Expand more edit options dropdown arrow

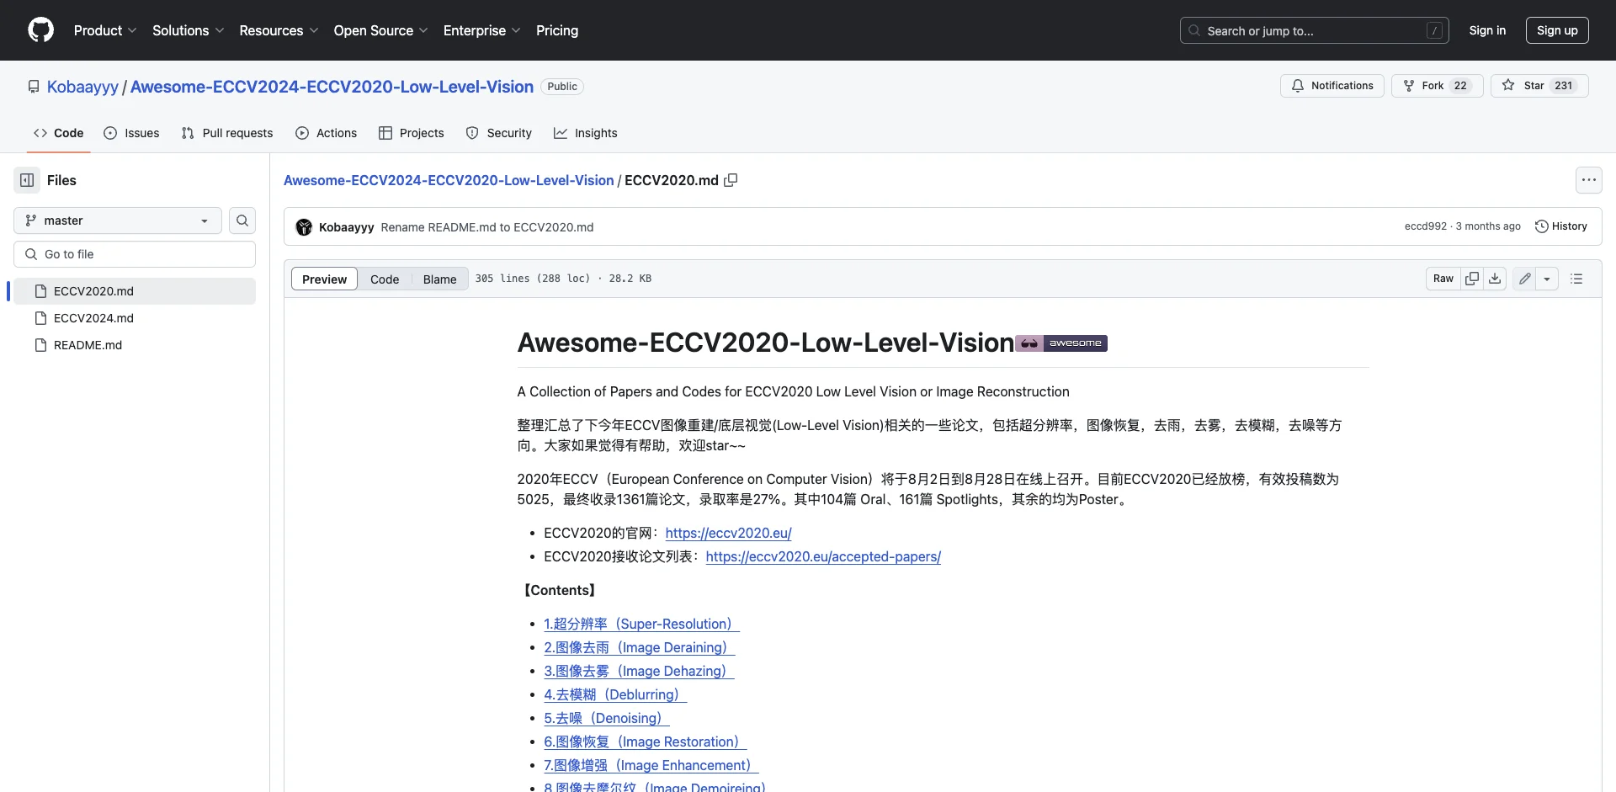pyautogui.click(x=1547, y=279)
